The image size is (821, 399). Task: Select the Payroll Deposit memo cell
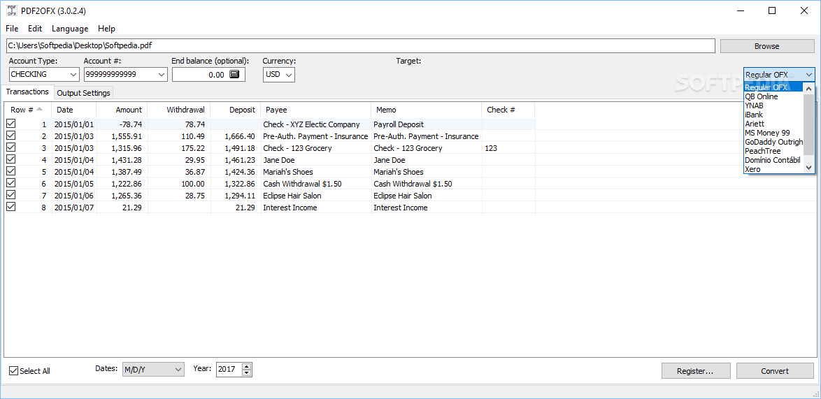[426, 124]
